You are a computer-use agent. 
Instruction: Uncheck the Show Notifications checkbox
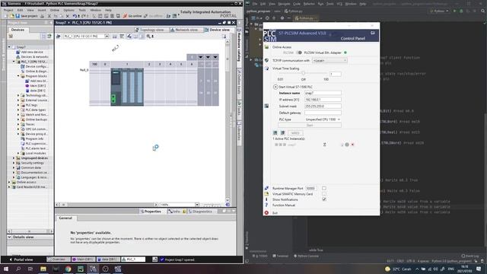(x=324, y=199)
